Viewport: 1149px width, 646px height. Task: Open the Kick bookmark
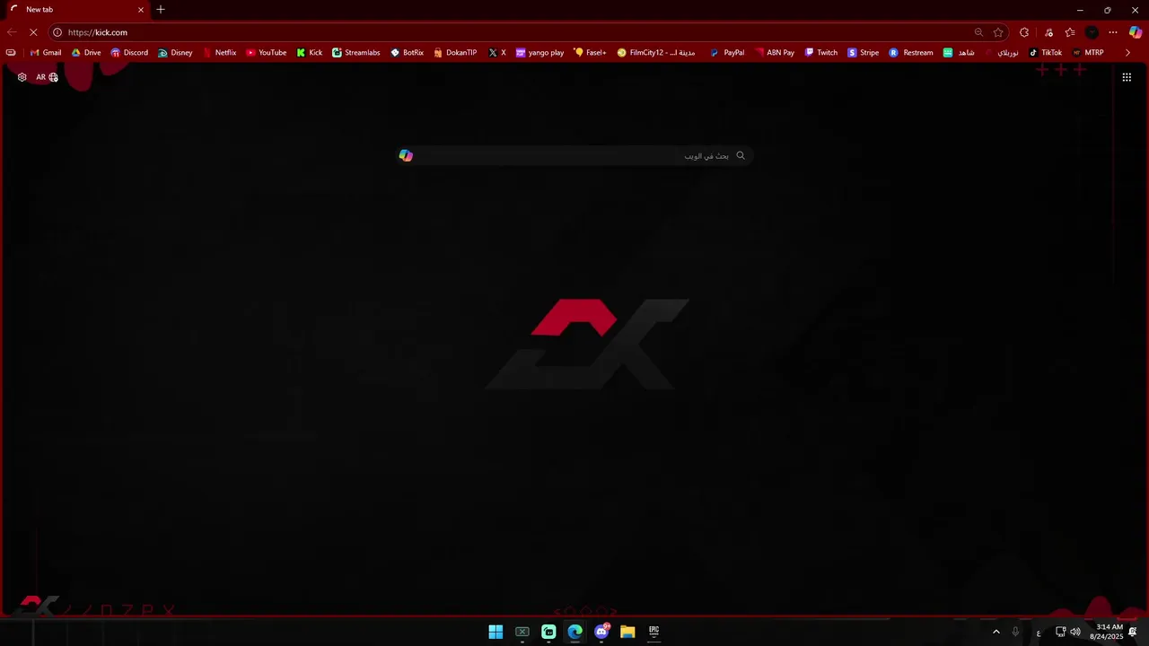coord(309,53)
